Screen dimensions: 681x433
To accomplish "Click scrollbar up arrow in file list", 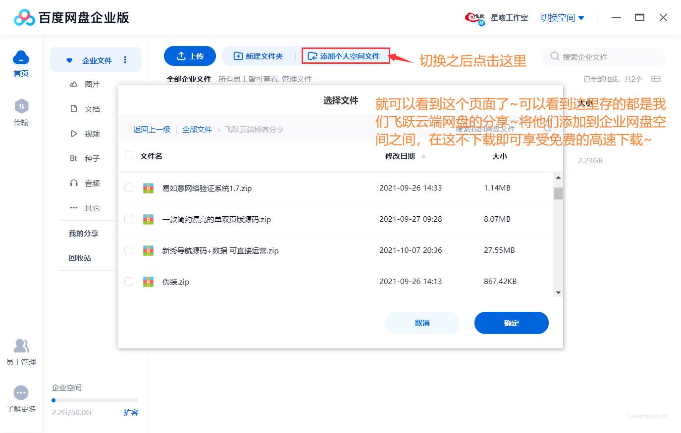I will point(558,177).
